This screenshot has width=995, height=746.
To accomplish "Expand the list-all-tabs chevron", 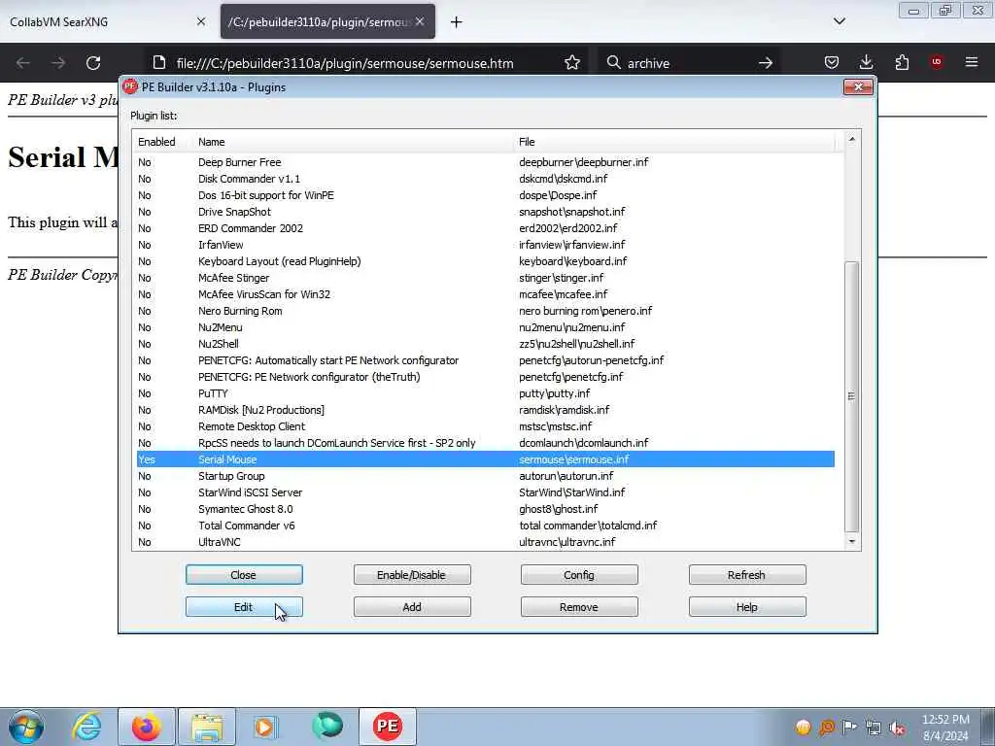I will coord(839,21).
